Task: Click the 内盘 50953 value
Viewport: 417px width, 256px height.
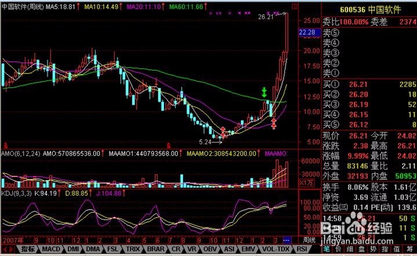Action: pyautogui.click(x=405, y=175)
